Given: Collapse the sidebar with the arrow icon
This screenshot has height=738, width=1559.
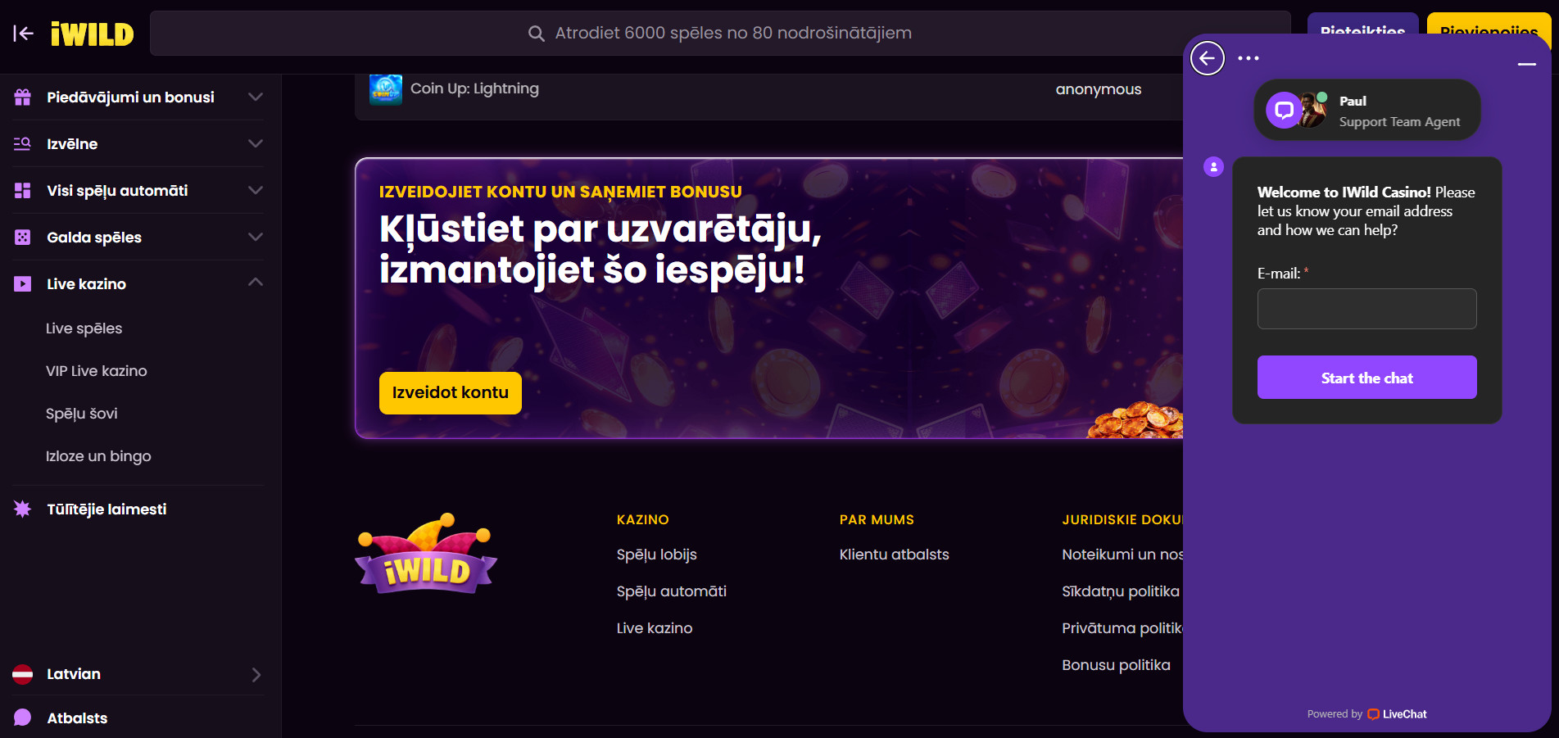Looking at the screenshot, I should 23,34.
